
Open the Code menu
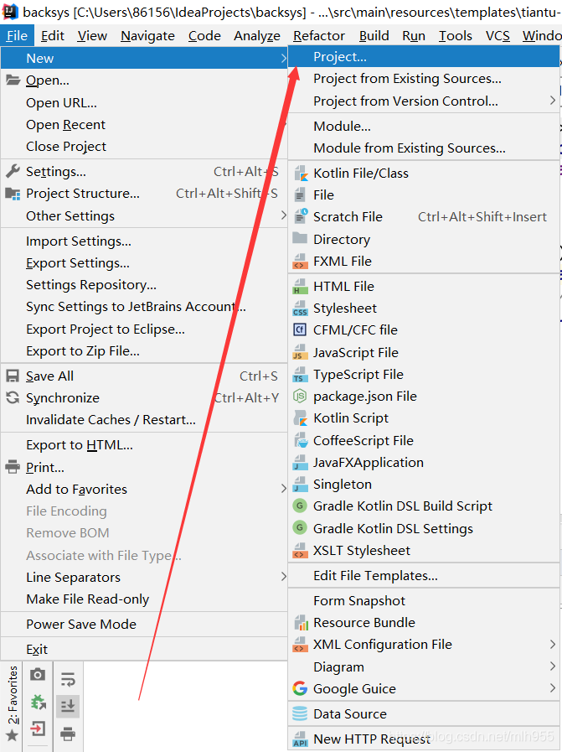point(204,36)
